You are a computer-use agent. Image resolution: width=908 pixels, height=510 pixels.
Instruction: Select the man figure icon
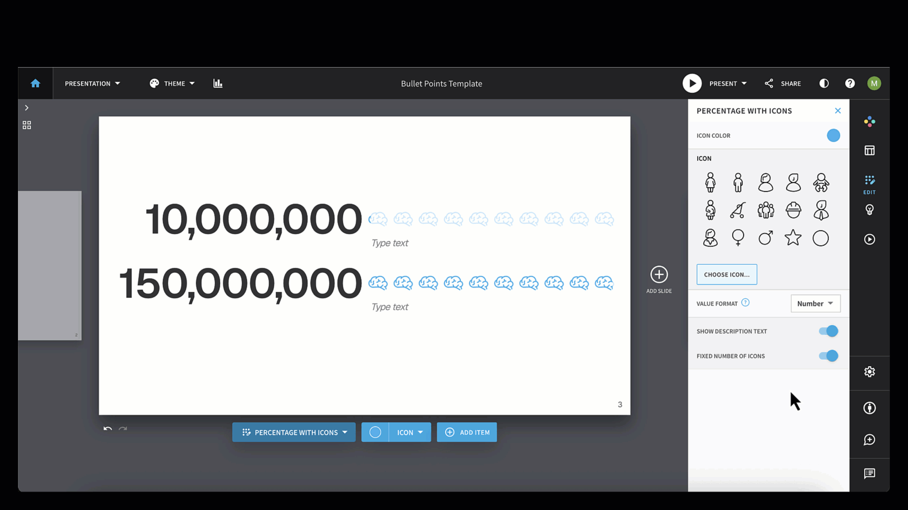(x=738, y=182)
